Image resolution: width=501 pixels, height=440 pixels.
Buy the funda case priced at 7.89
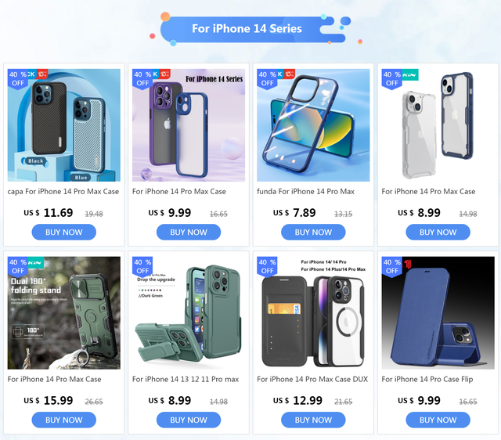coord(313,233)
